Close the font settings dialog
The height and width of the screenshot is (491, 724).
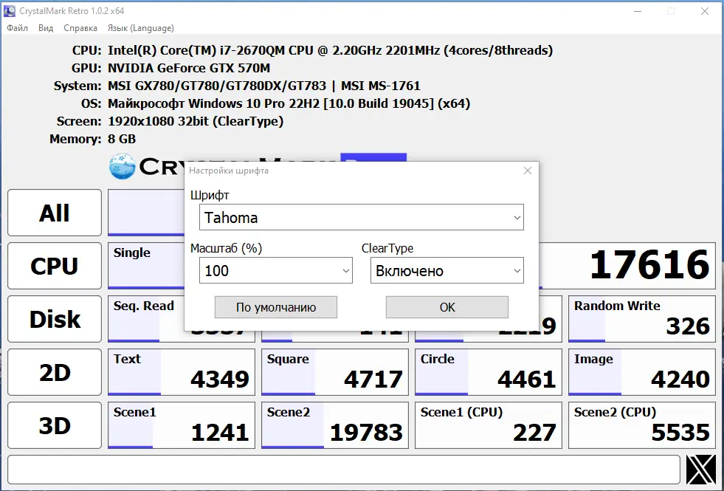(527, 171)
